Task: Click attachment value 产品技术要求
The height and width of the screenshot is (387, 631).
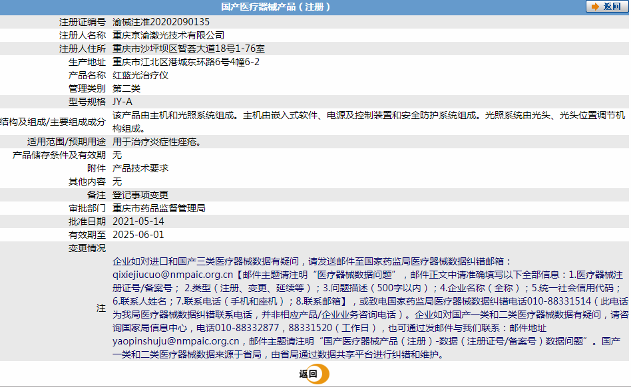Action: click(140, 168)
